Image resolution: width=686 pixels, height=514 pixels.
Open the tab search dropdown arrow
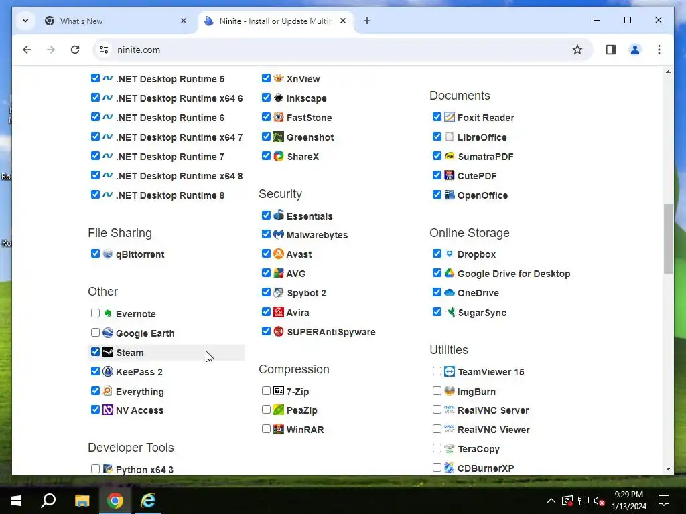25,21
